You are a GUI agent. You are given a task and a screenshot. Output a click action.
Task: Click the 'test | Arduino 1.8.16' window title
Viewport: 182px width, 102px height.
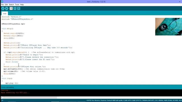(x=96, y=2)
